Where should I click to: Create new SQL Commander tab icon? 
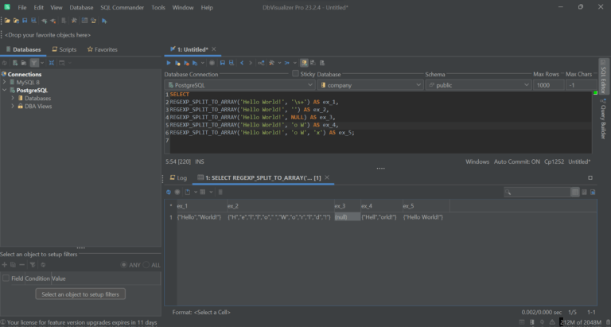click(104, 21)
